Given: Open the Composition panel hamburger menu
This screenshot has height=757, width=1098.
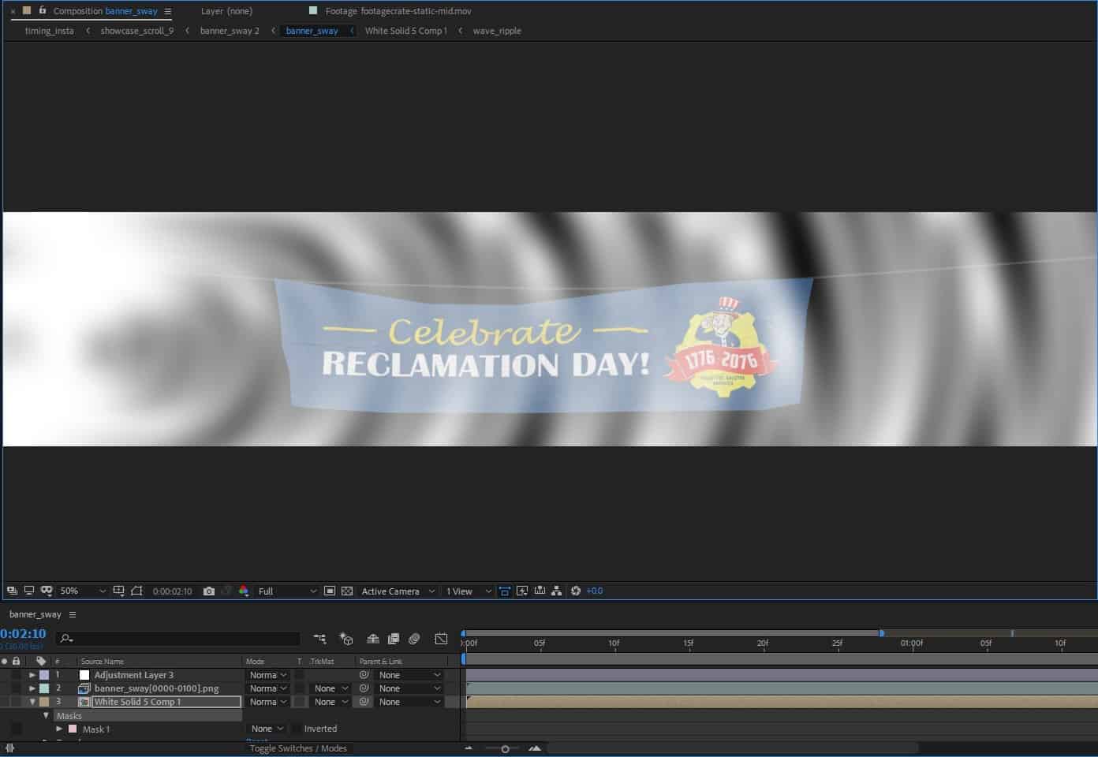Looking at the screenshot, I should click(167, 11).
